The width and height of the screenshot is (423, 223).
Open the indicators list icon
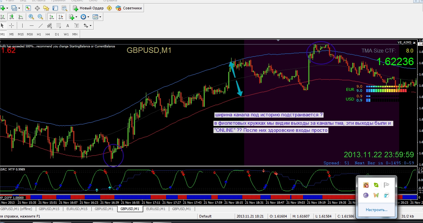[x=72, y=17]
